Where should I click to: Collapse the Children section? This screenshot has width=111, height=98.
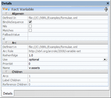6,72
